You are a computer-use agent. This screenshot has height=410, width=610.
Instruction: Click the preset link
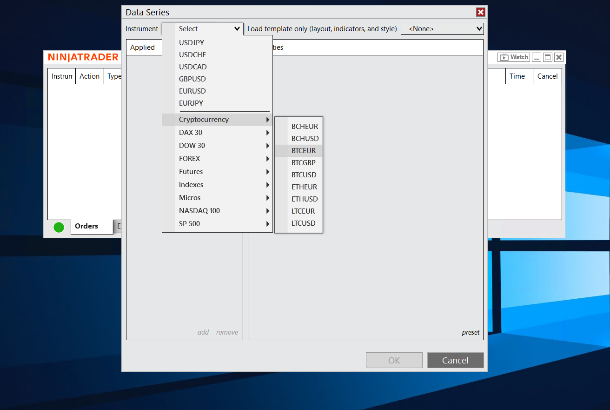click(x=471, y=332)
